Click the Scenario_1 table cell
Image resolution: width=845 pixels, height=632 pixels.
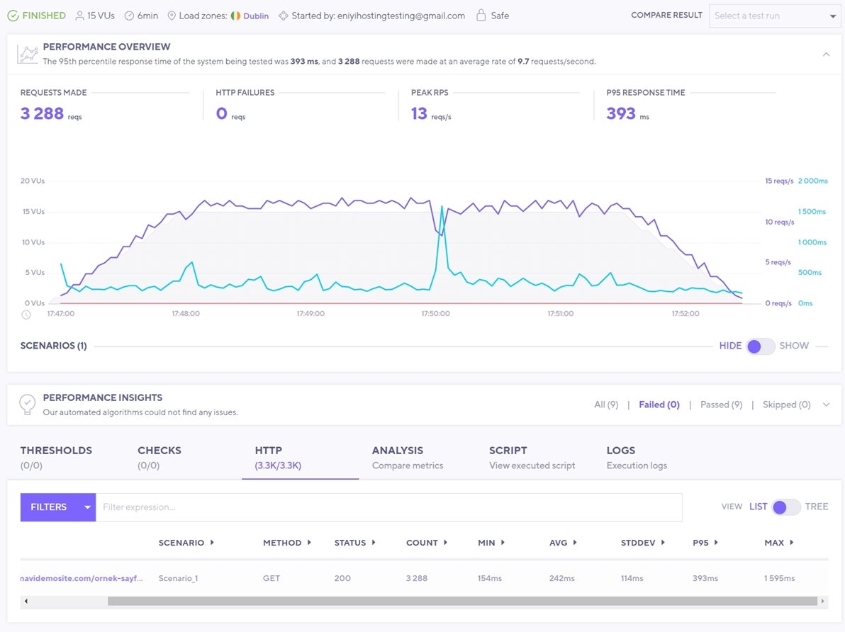(179, 578)
